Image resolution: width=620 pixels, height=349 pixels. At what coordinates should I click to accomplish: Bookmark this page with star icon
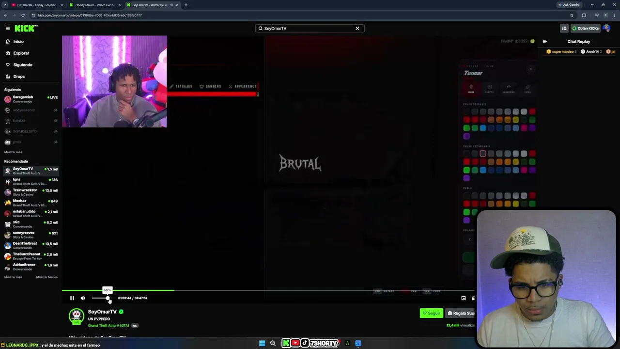[x=572, y=15]
